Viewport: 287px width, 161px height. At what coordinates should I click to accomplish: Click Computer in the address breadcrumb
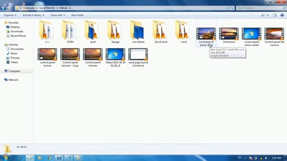tap(29, 8)
